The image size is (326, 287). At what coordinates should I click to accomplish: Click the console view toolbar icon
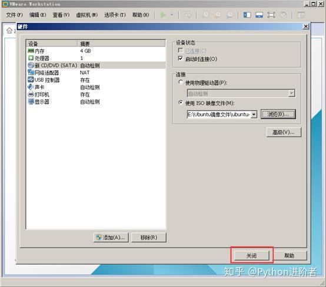click(x=301, y=15)
